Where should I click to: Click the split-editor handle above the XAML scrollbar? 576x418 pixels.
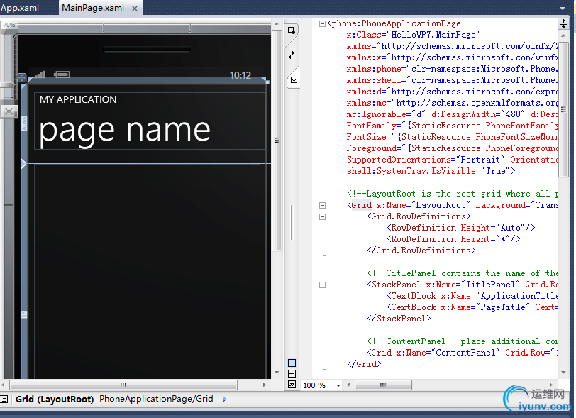tap(563, 24)
